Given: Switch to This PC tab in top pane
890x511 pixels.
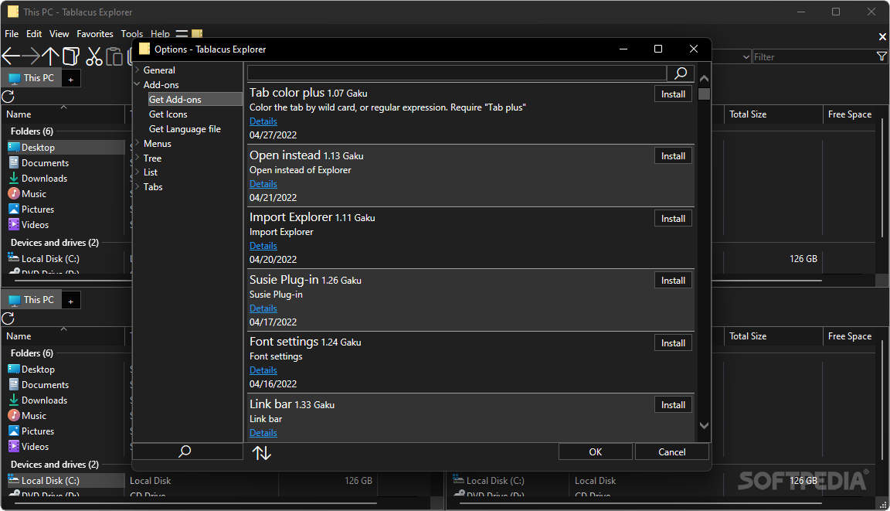Looking at the screenshot, I should [32, 78].
